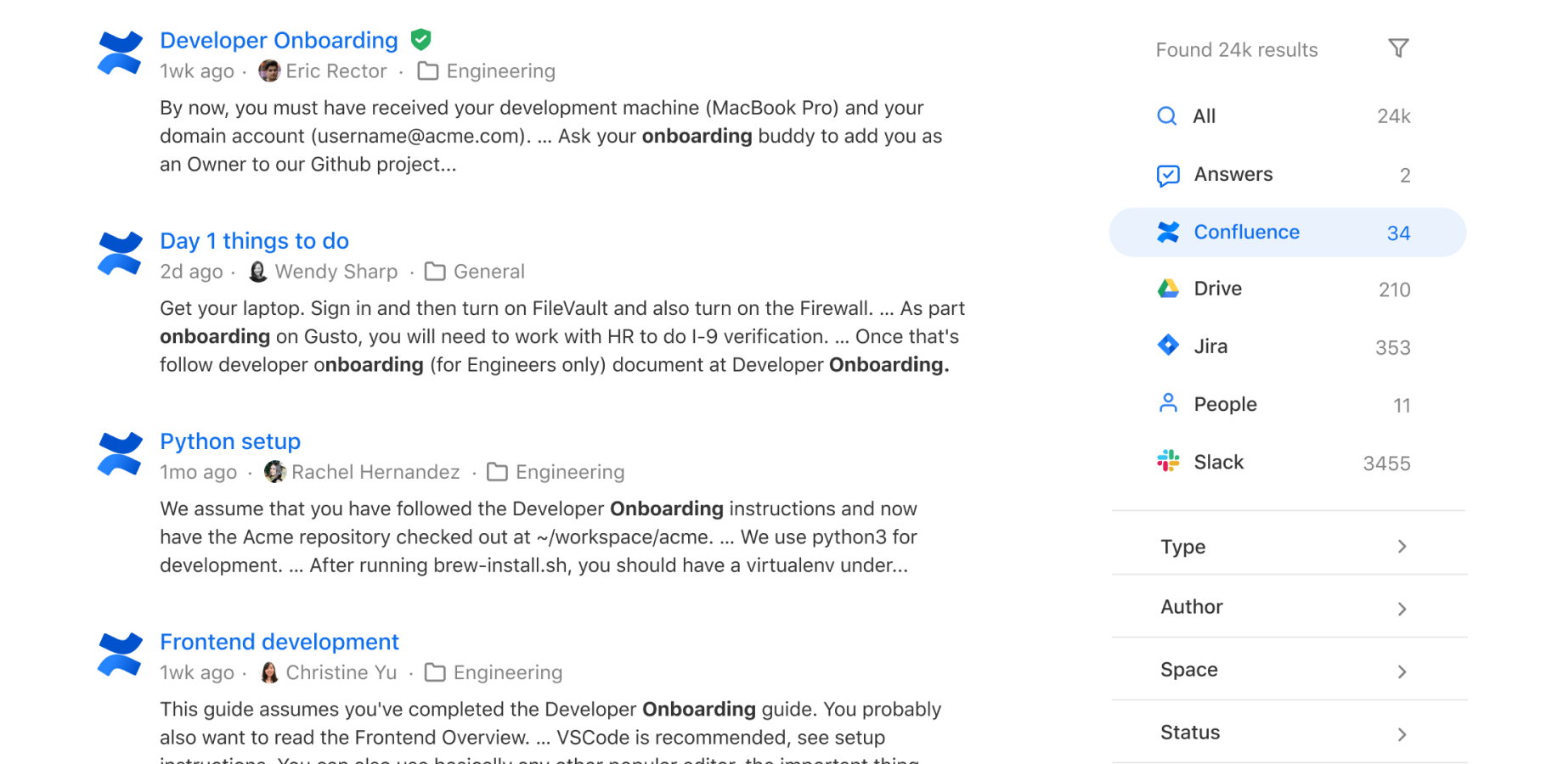This screenshot has height=764, width=1563.
Task: Click author name Eric Rector
Action: 336,71
